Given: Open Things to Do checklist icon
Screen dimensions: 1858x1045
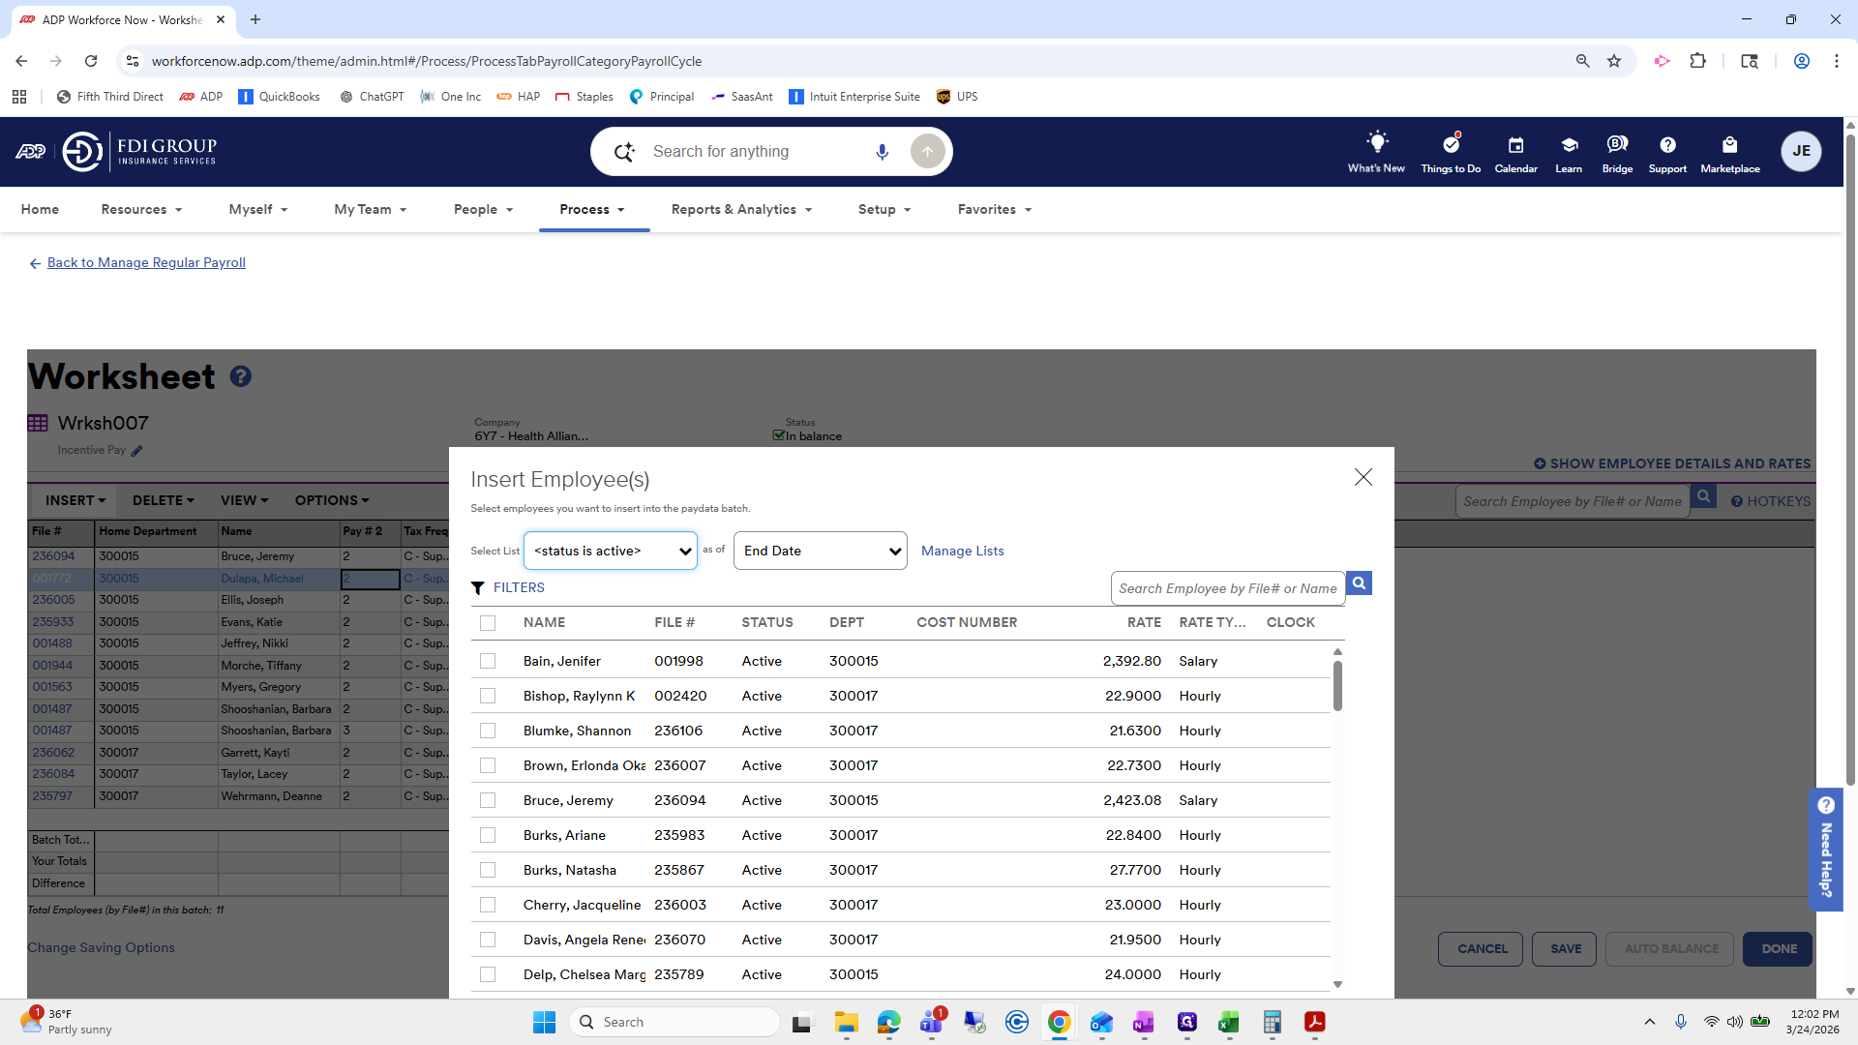Looking at the screenshot, I should 1450,143.
